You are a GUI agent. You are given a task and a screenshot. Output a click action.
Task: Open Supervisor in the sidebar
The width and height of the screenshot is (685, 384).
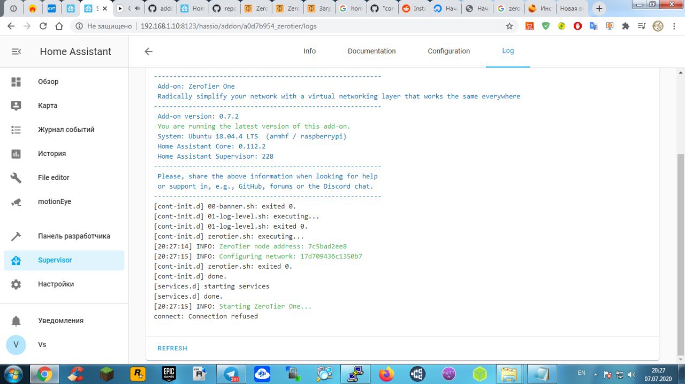(64, 260)
